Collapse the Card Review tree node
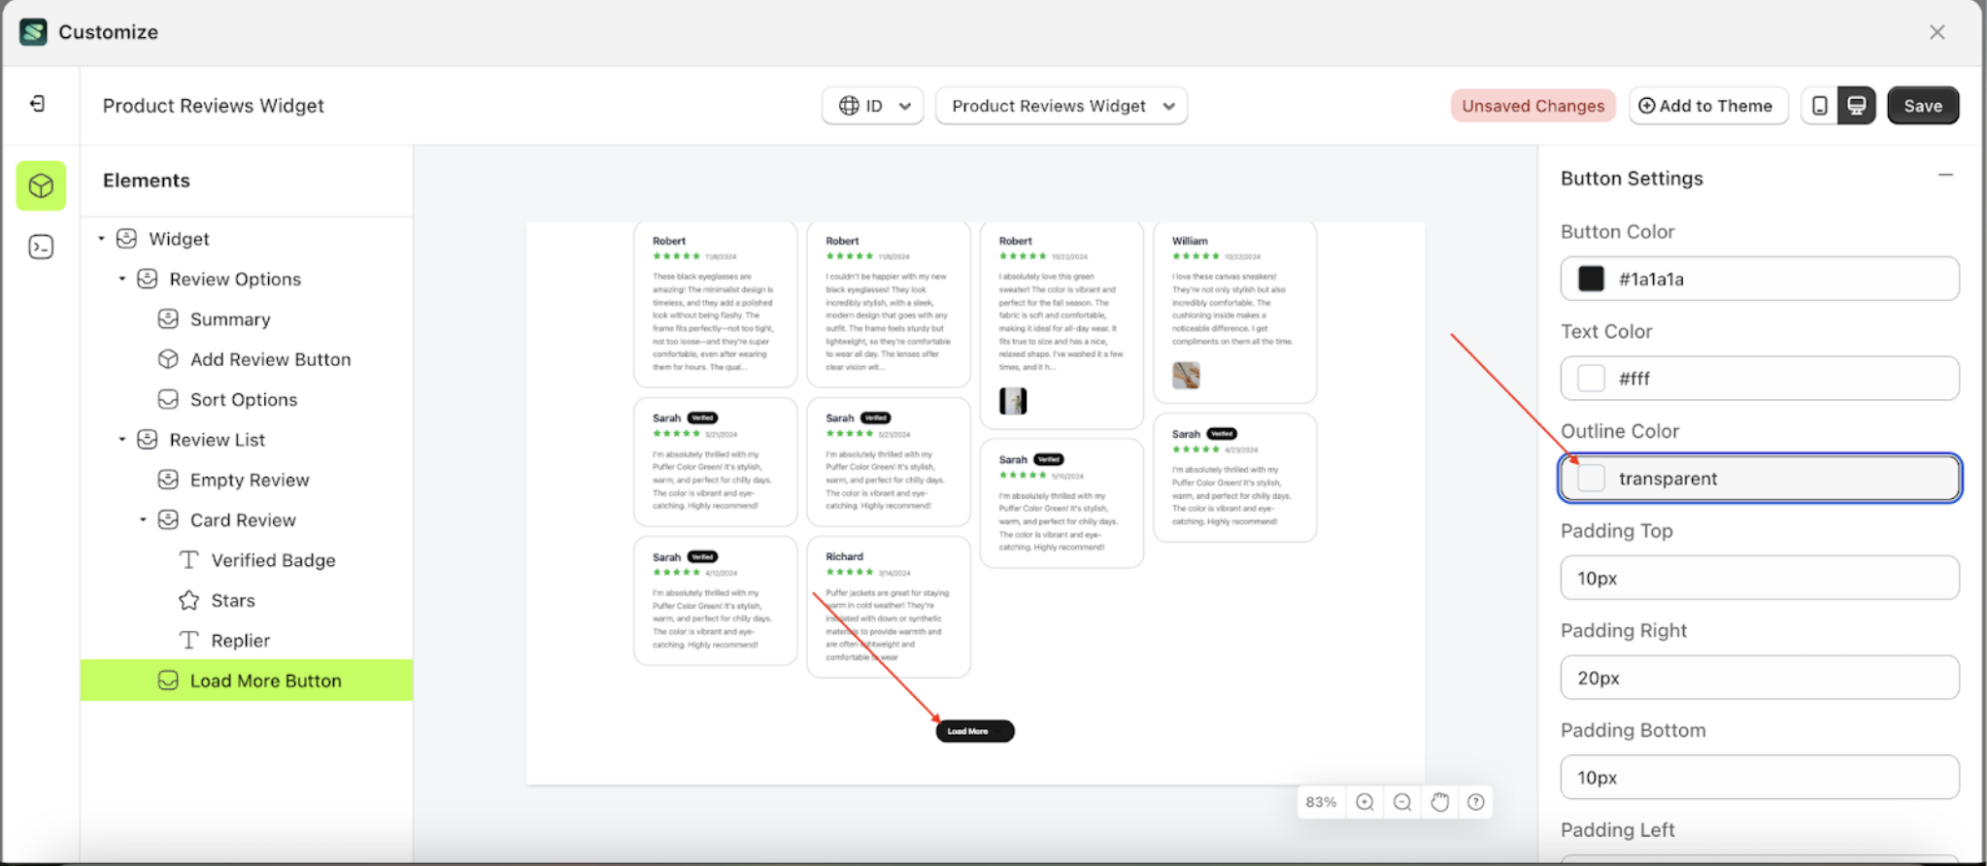The width and height of the screenshot is (1987, 866). click(x=143, y=519)
